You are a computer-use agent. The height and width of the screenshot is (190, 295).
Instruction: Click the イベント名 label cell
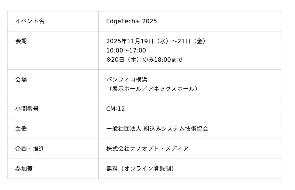[x=30, y=21]
